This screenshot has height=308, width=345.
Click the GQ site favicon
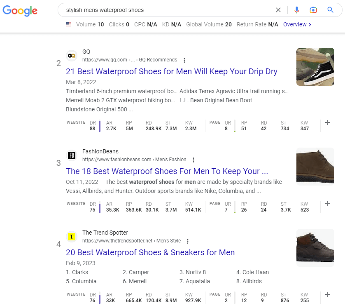coord(72,55)
